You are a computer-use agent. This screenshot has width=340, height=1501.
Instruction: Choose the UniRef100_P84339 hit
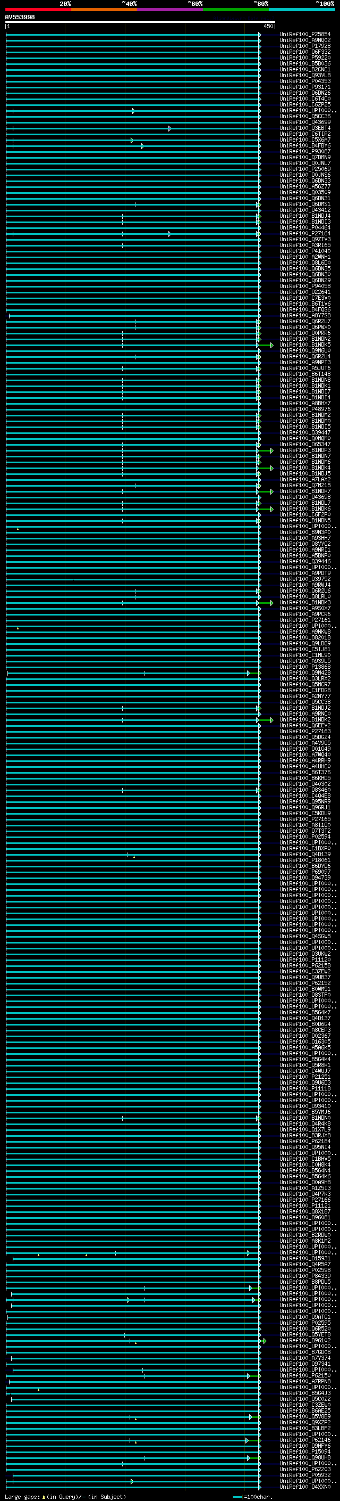pyautogui.click(x=305, y=1276)
